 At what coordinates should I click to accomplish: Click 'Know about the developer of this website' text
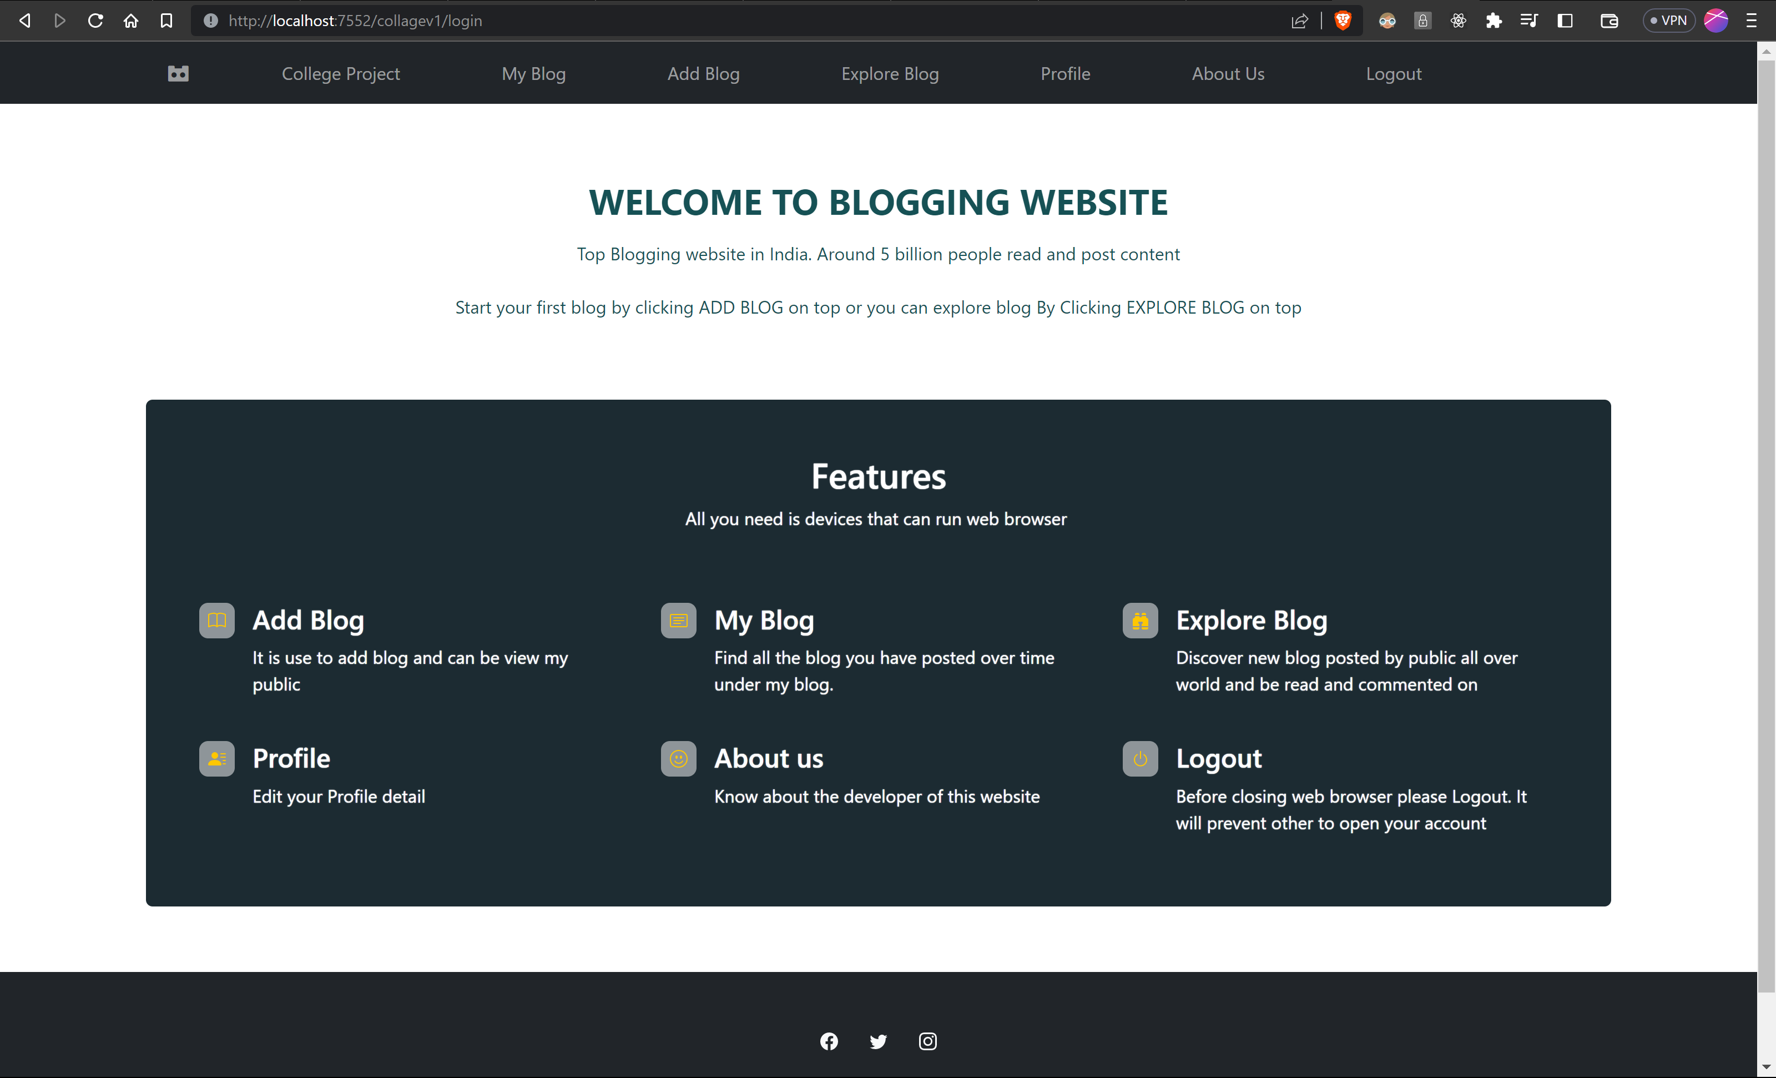coord(876,797)
